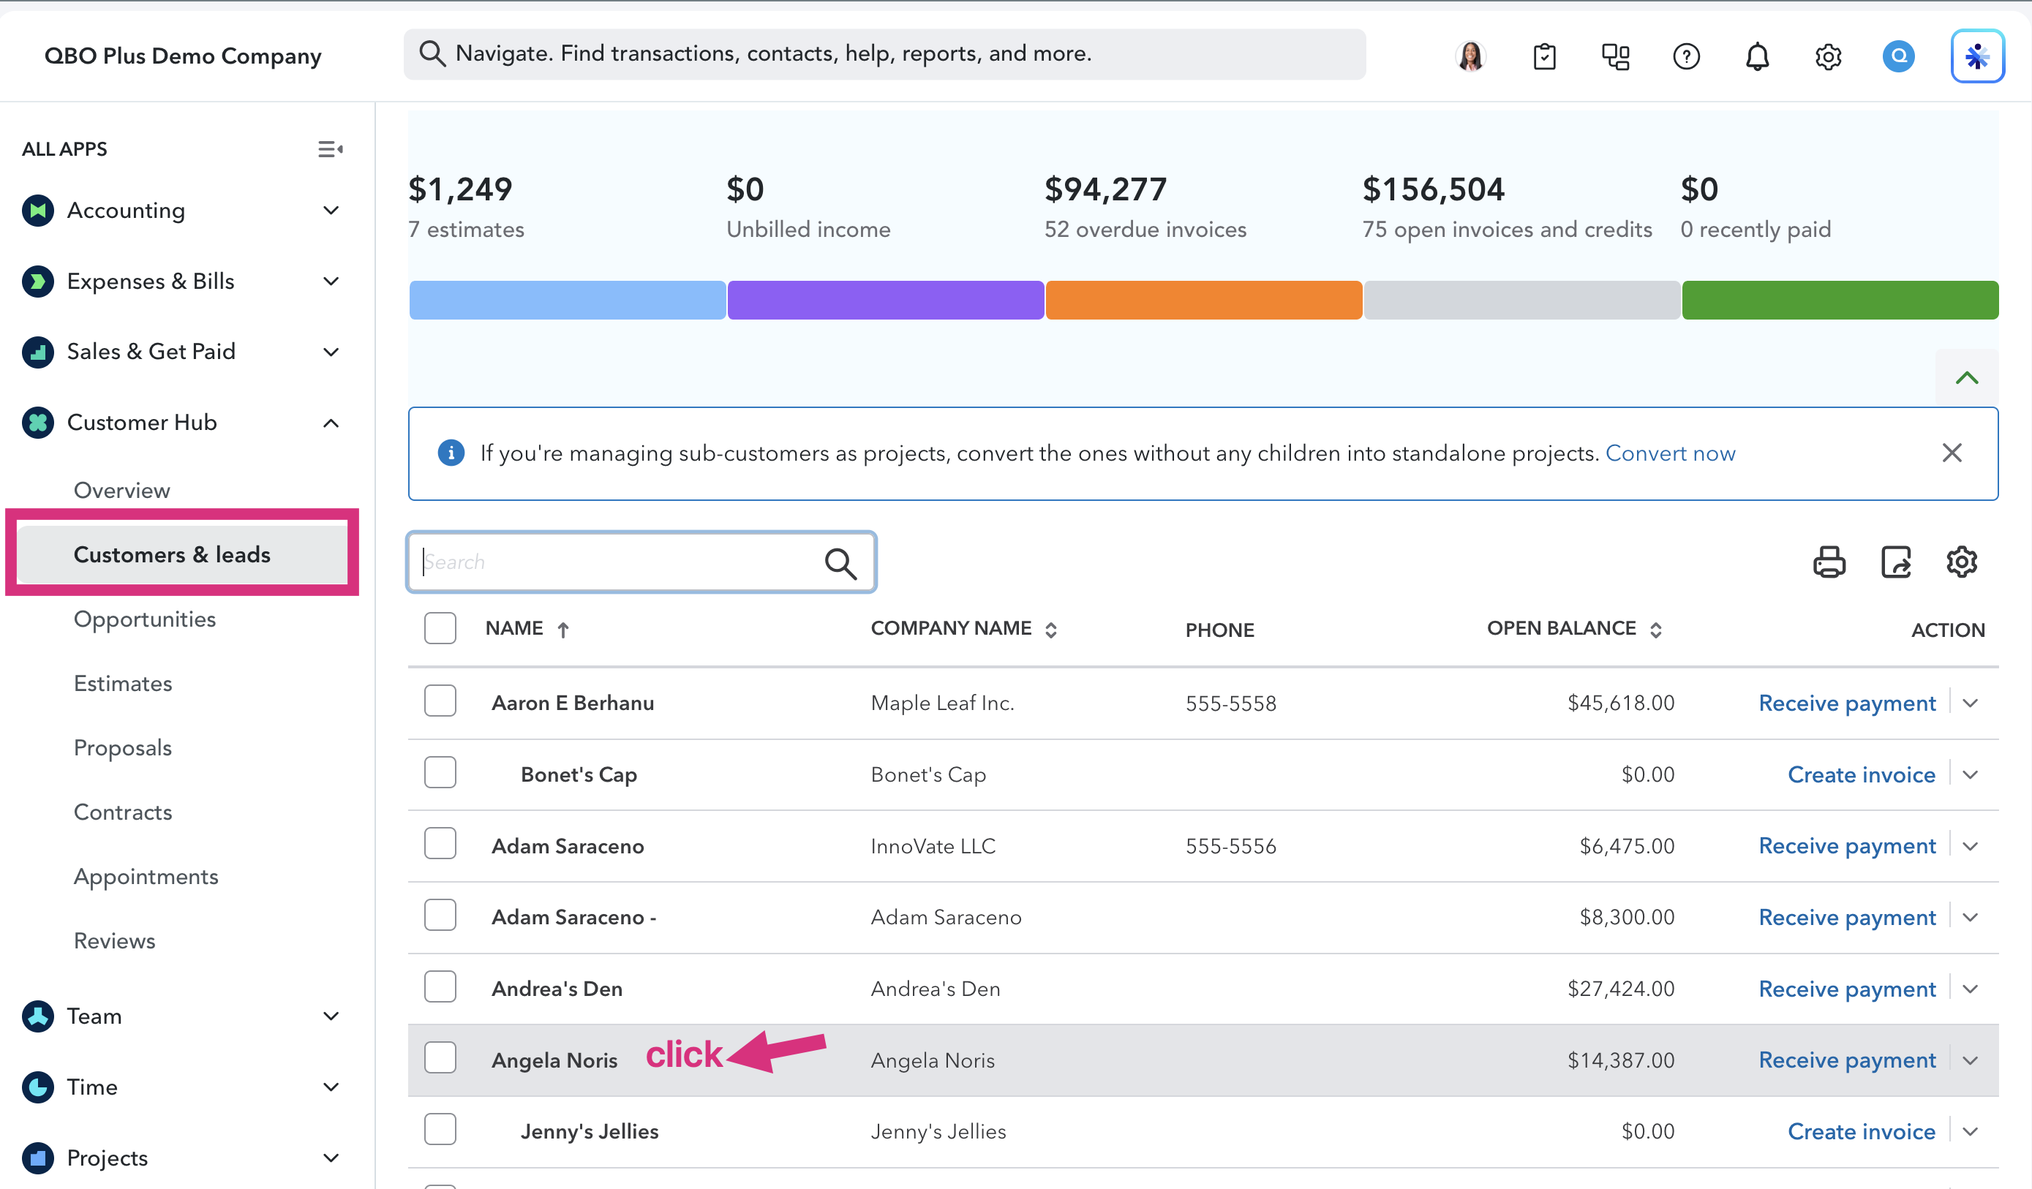Open action dropdown for Adam Saraceno InnoVate
The width and height of the screenshot is (2032, 1189).
[1971, 846]
